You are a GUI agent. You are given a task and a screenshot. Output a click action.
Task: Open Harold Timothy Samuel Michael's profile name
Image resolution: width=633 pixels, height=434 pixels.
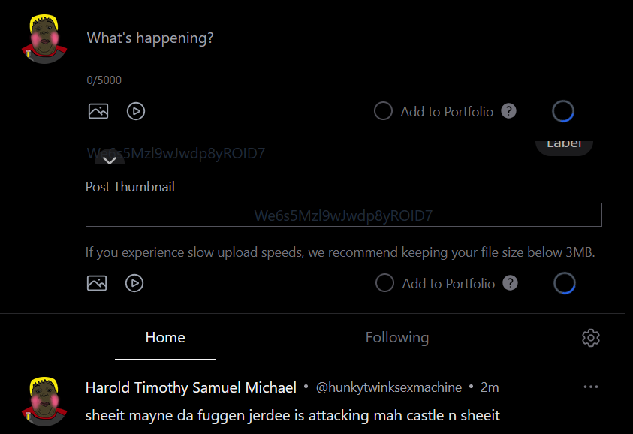tap(191, 387)
